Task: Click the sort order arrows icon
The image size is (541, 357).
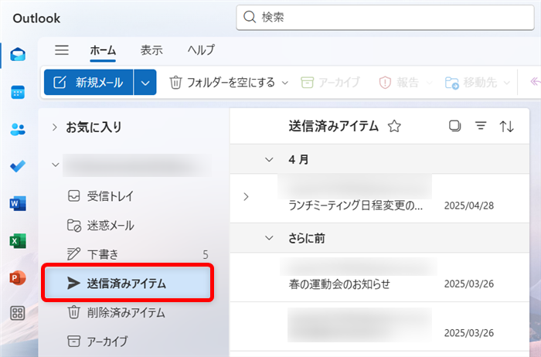Action: 507,127
